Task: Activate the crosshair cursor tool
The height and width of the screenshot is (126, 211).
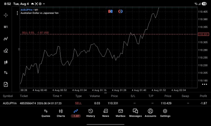Action: coord(6,15)
